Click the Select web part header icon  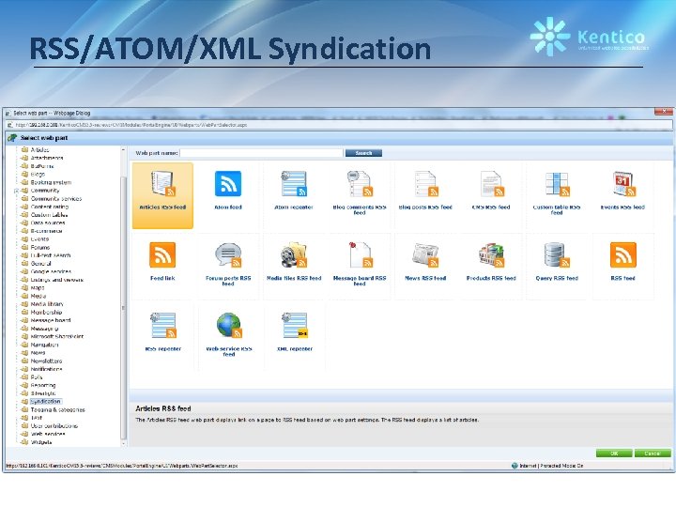coord(12,138)
